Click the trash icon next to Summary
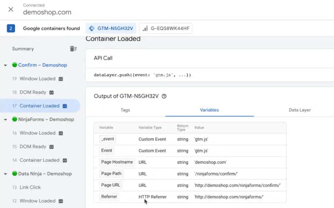Image resolution: width=334 pixels, height=208 pixels. pyautogui.click(x=73, y=49)
